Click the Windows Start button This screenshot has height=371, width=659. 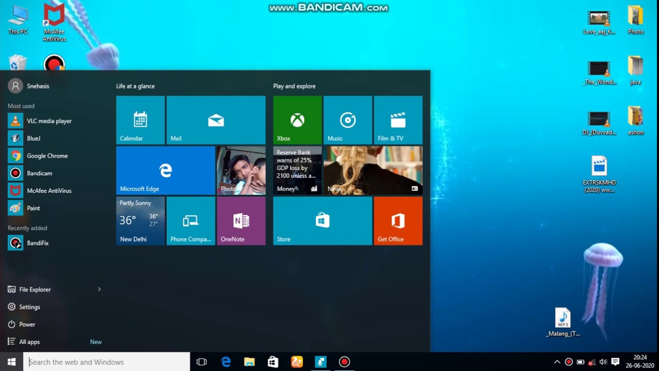[11, 362]
